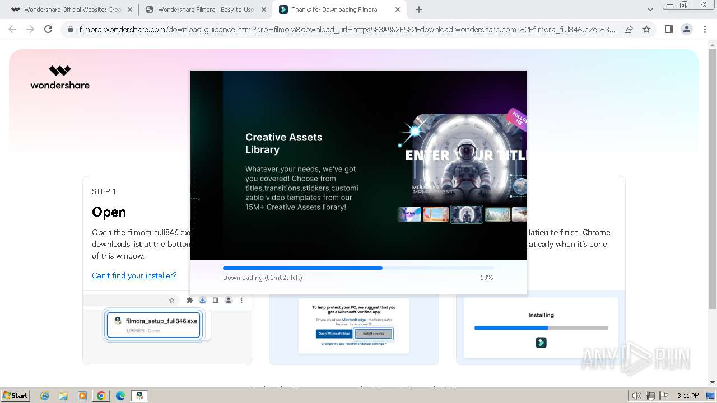Click the Filmora icon under Installing

tap(541, 343)
